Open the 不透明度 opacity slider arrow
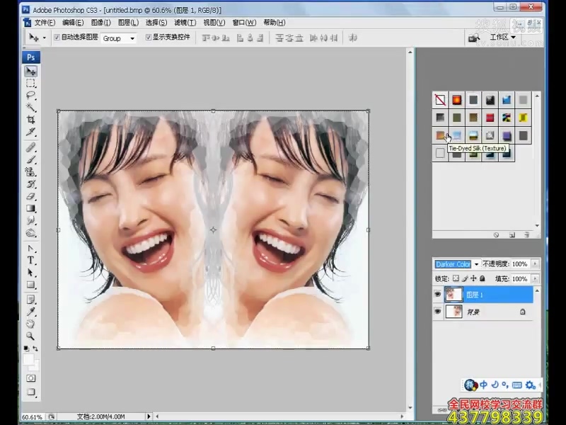This screenshot has height=425, width=566. (x=535, y=264)
